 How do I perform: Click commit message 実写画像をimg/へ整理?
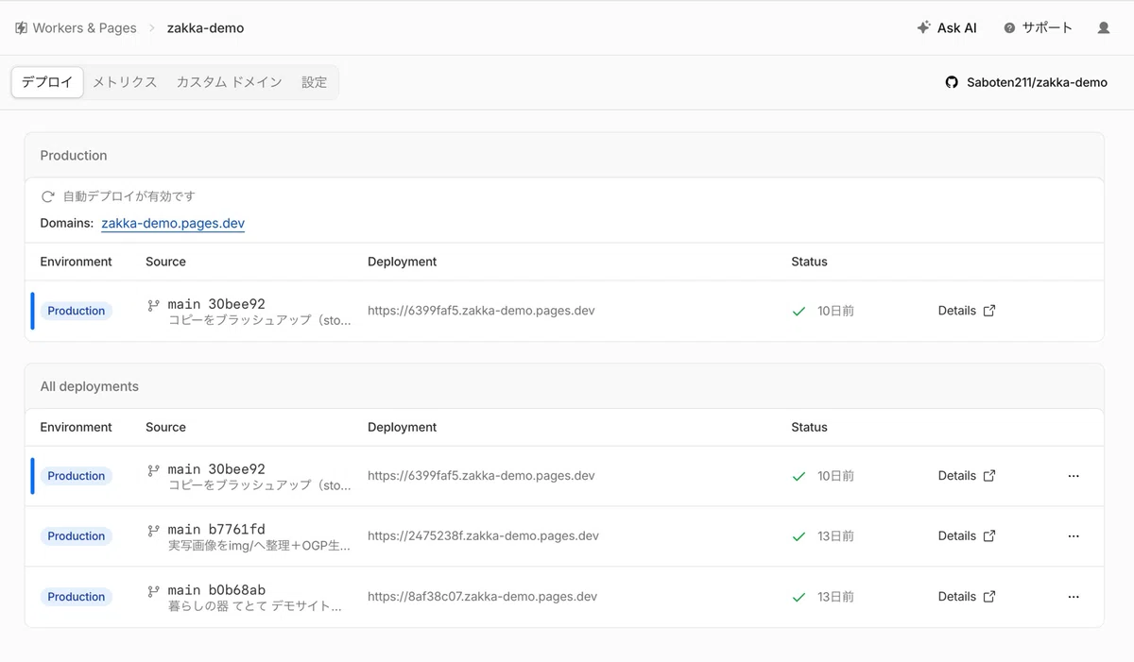tap(259, 546)
